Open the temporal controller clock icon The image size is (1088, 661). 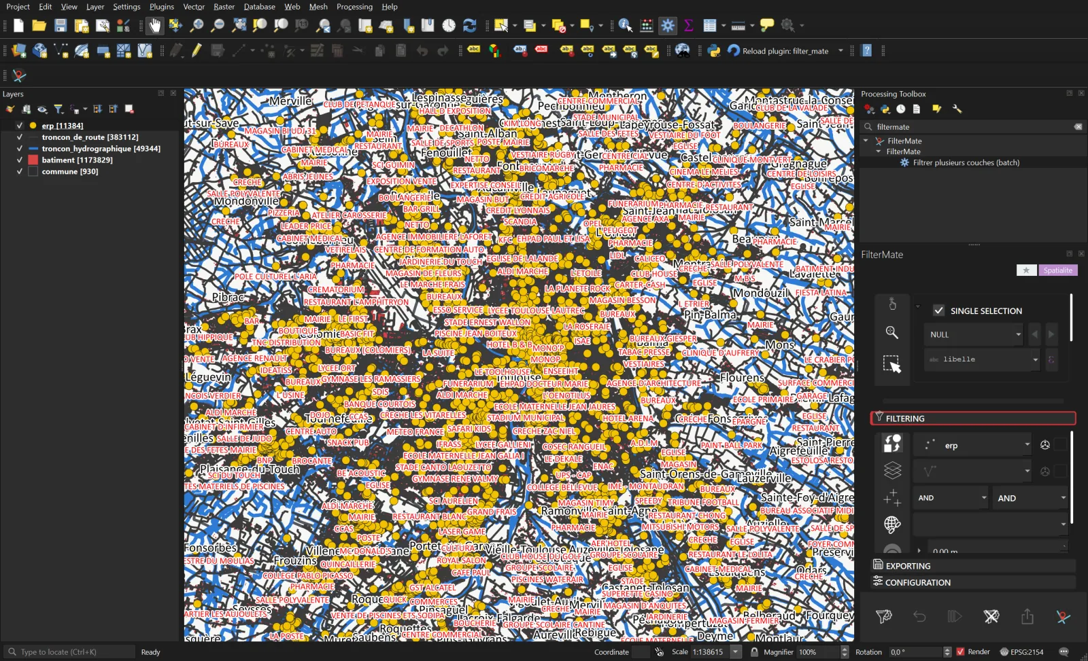tap(449, 26)
